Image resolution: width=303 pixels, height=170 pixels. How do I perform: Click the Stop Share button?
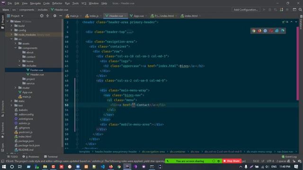232,161
